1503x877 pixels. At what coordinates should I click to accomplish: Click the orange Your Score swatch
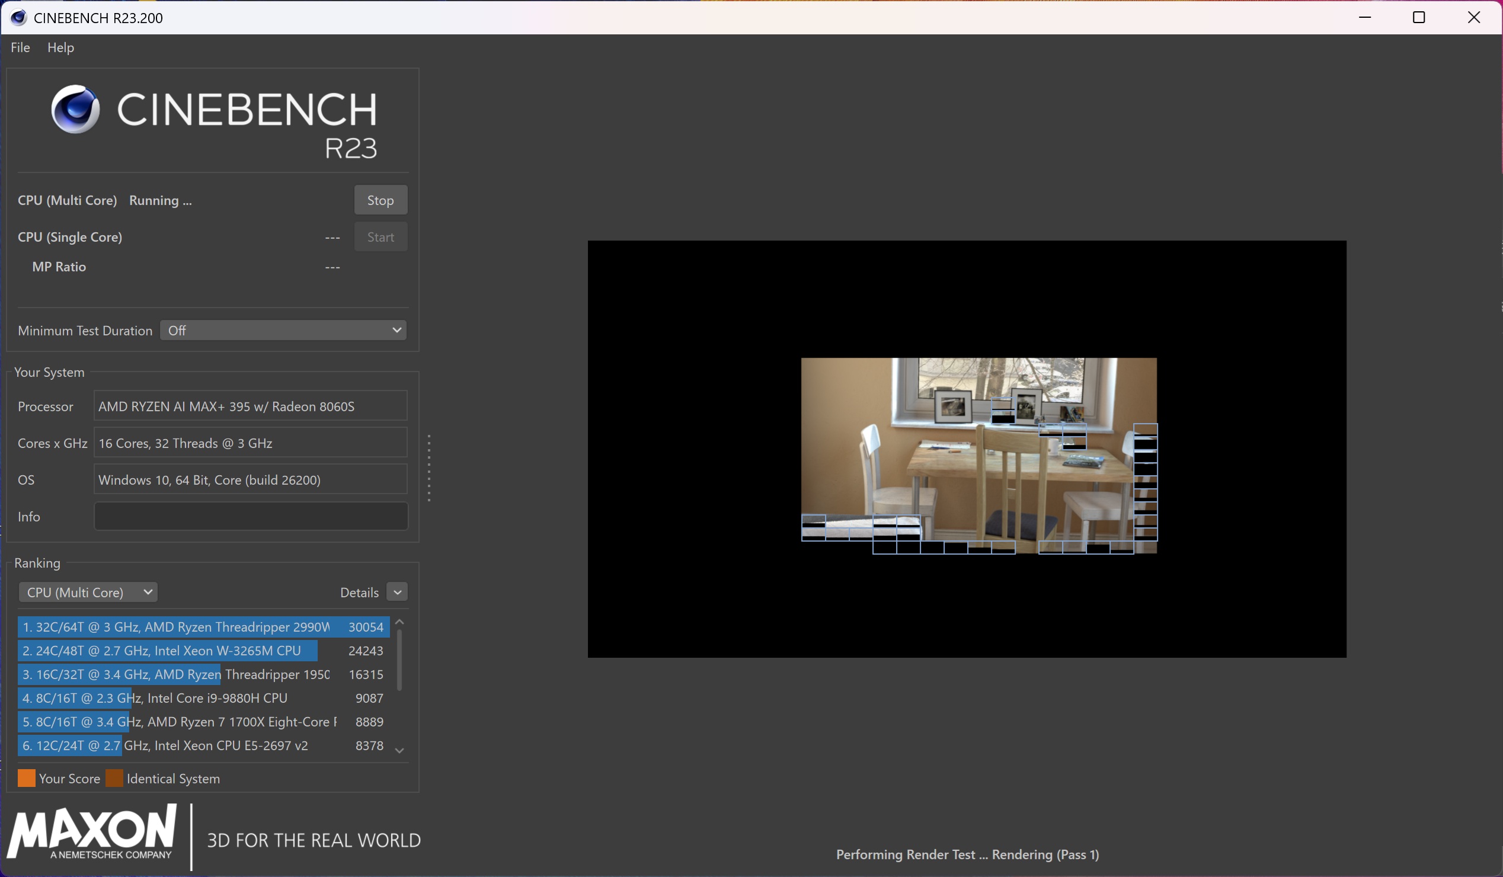point(27,779)
